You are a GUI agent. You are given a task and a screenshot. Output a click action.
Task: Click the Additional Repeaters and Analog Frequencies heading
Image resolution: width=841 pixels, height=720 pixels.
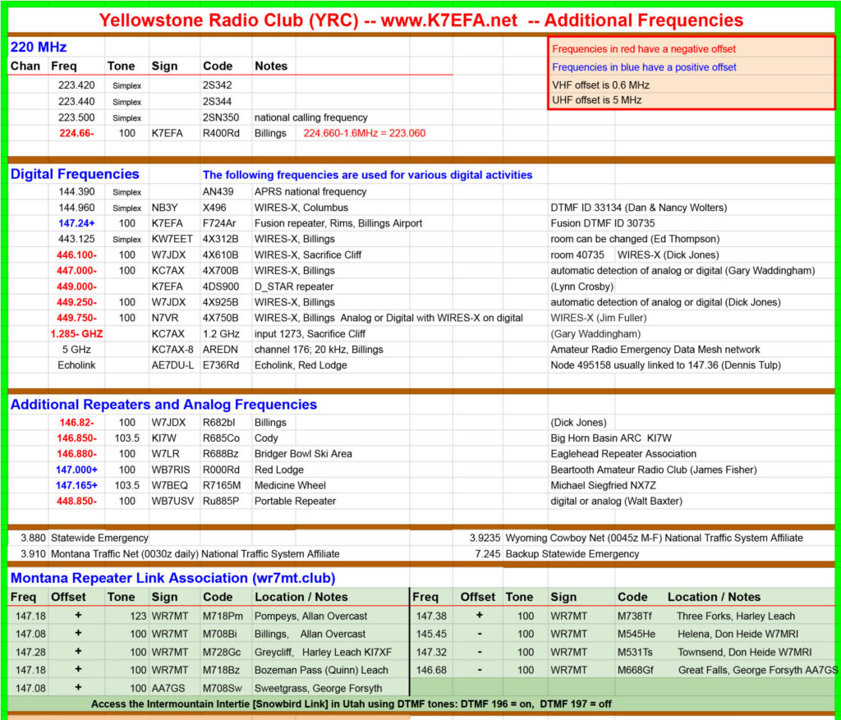(x=163, y=404)
